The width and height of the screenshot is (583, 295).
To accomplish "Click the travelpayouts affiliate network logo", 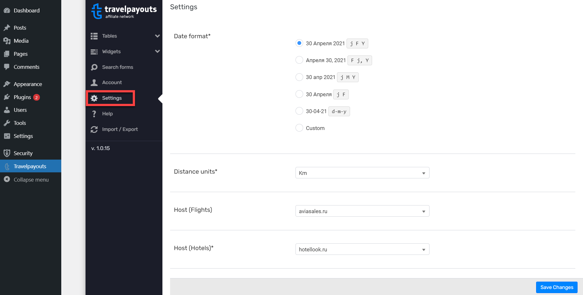I will (x=124, y=11).
